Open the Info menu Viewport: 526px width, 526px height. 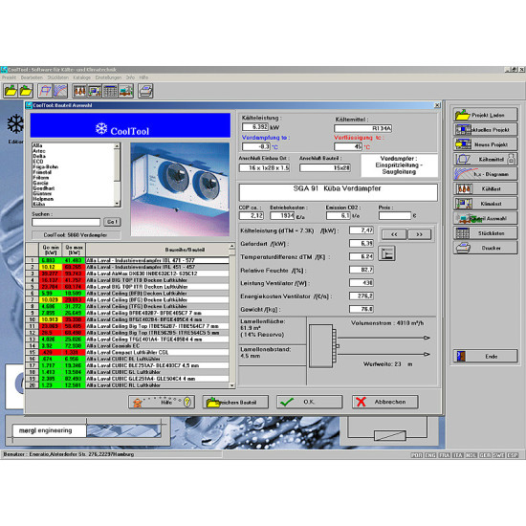coord(130,77)
